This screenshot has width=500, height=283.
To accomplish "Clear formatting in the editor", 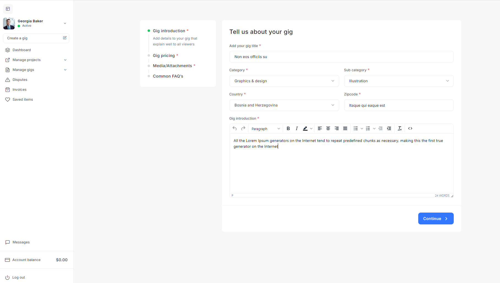I will point(400,128).
